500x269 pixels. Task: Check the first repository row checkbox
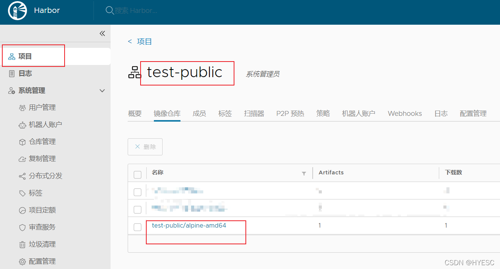tap(138, 192)
